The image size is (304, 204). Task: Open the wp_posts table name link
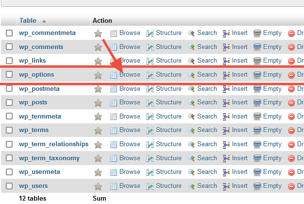pos(33,102)
